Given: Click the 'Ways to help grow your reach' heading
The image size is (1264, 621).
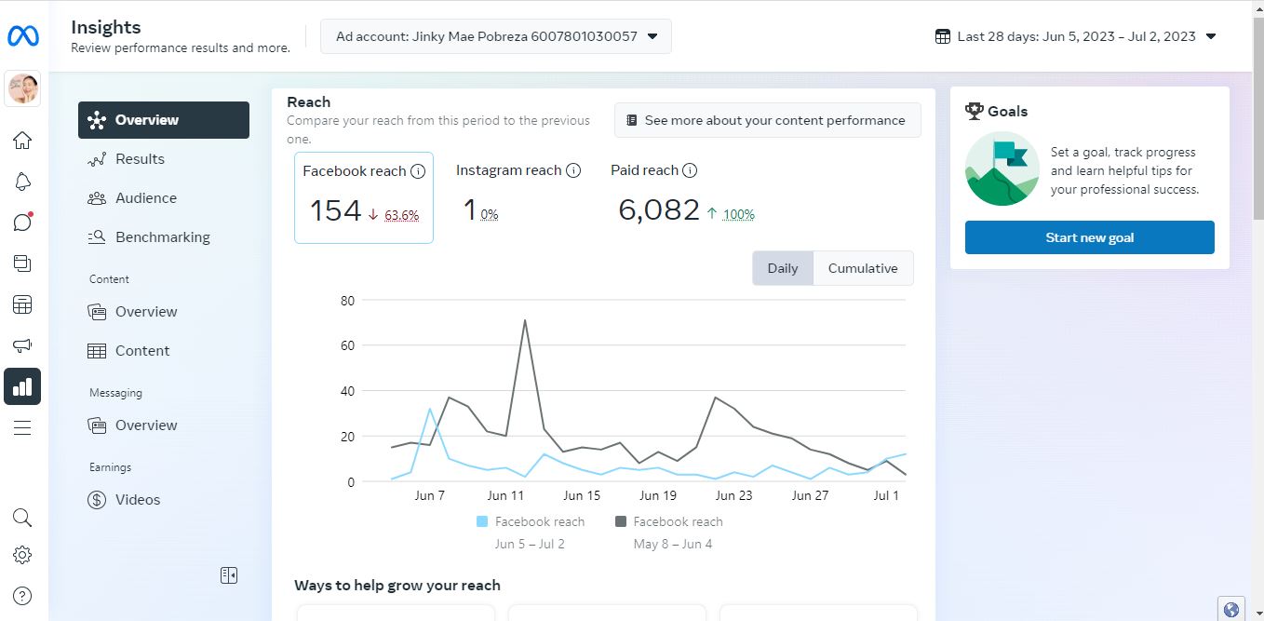Looking at the screenshot, I should pyautogui.click(x=397, y=585).
